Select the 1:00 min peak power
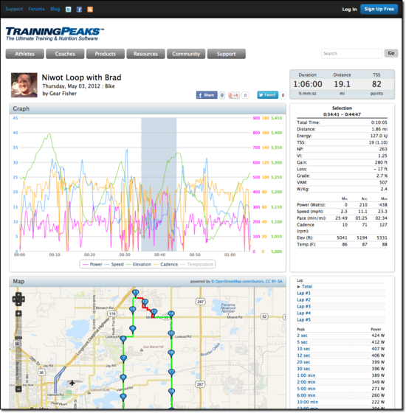The image size is (406, 413). pos(306,375)
